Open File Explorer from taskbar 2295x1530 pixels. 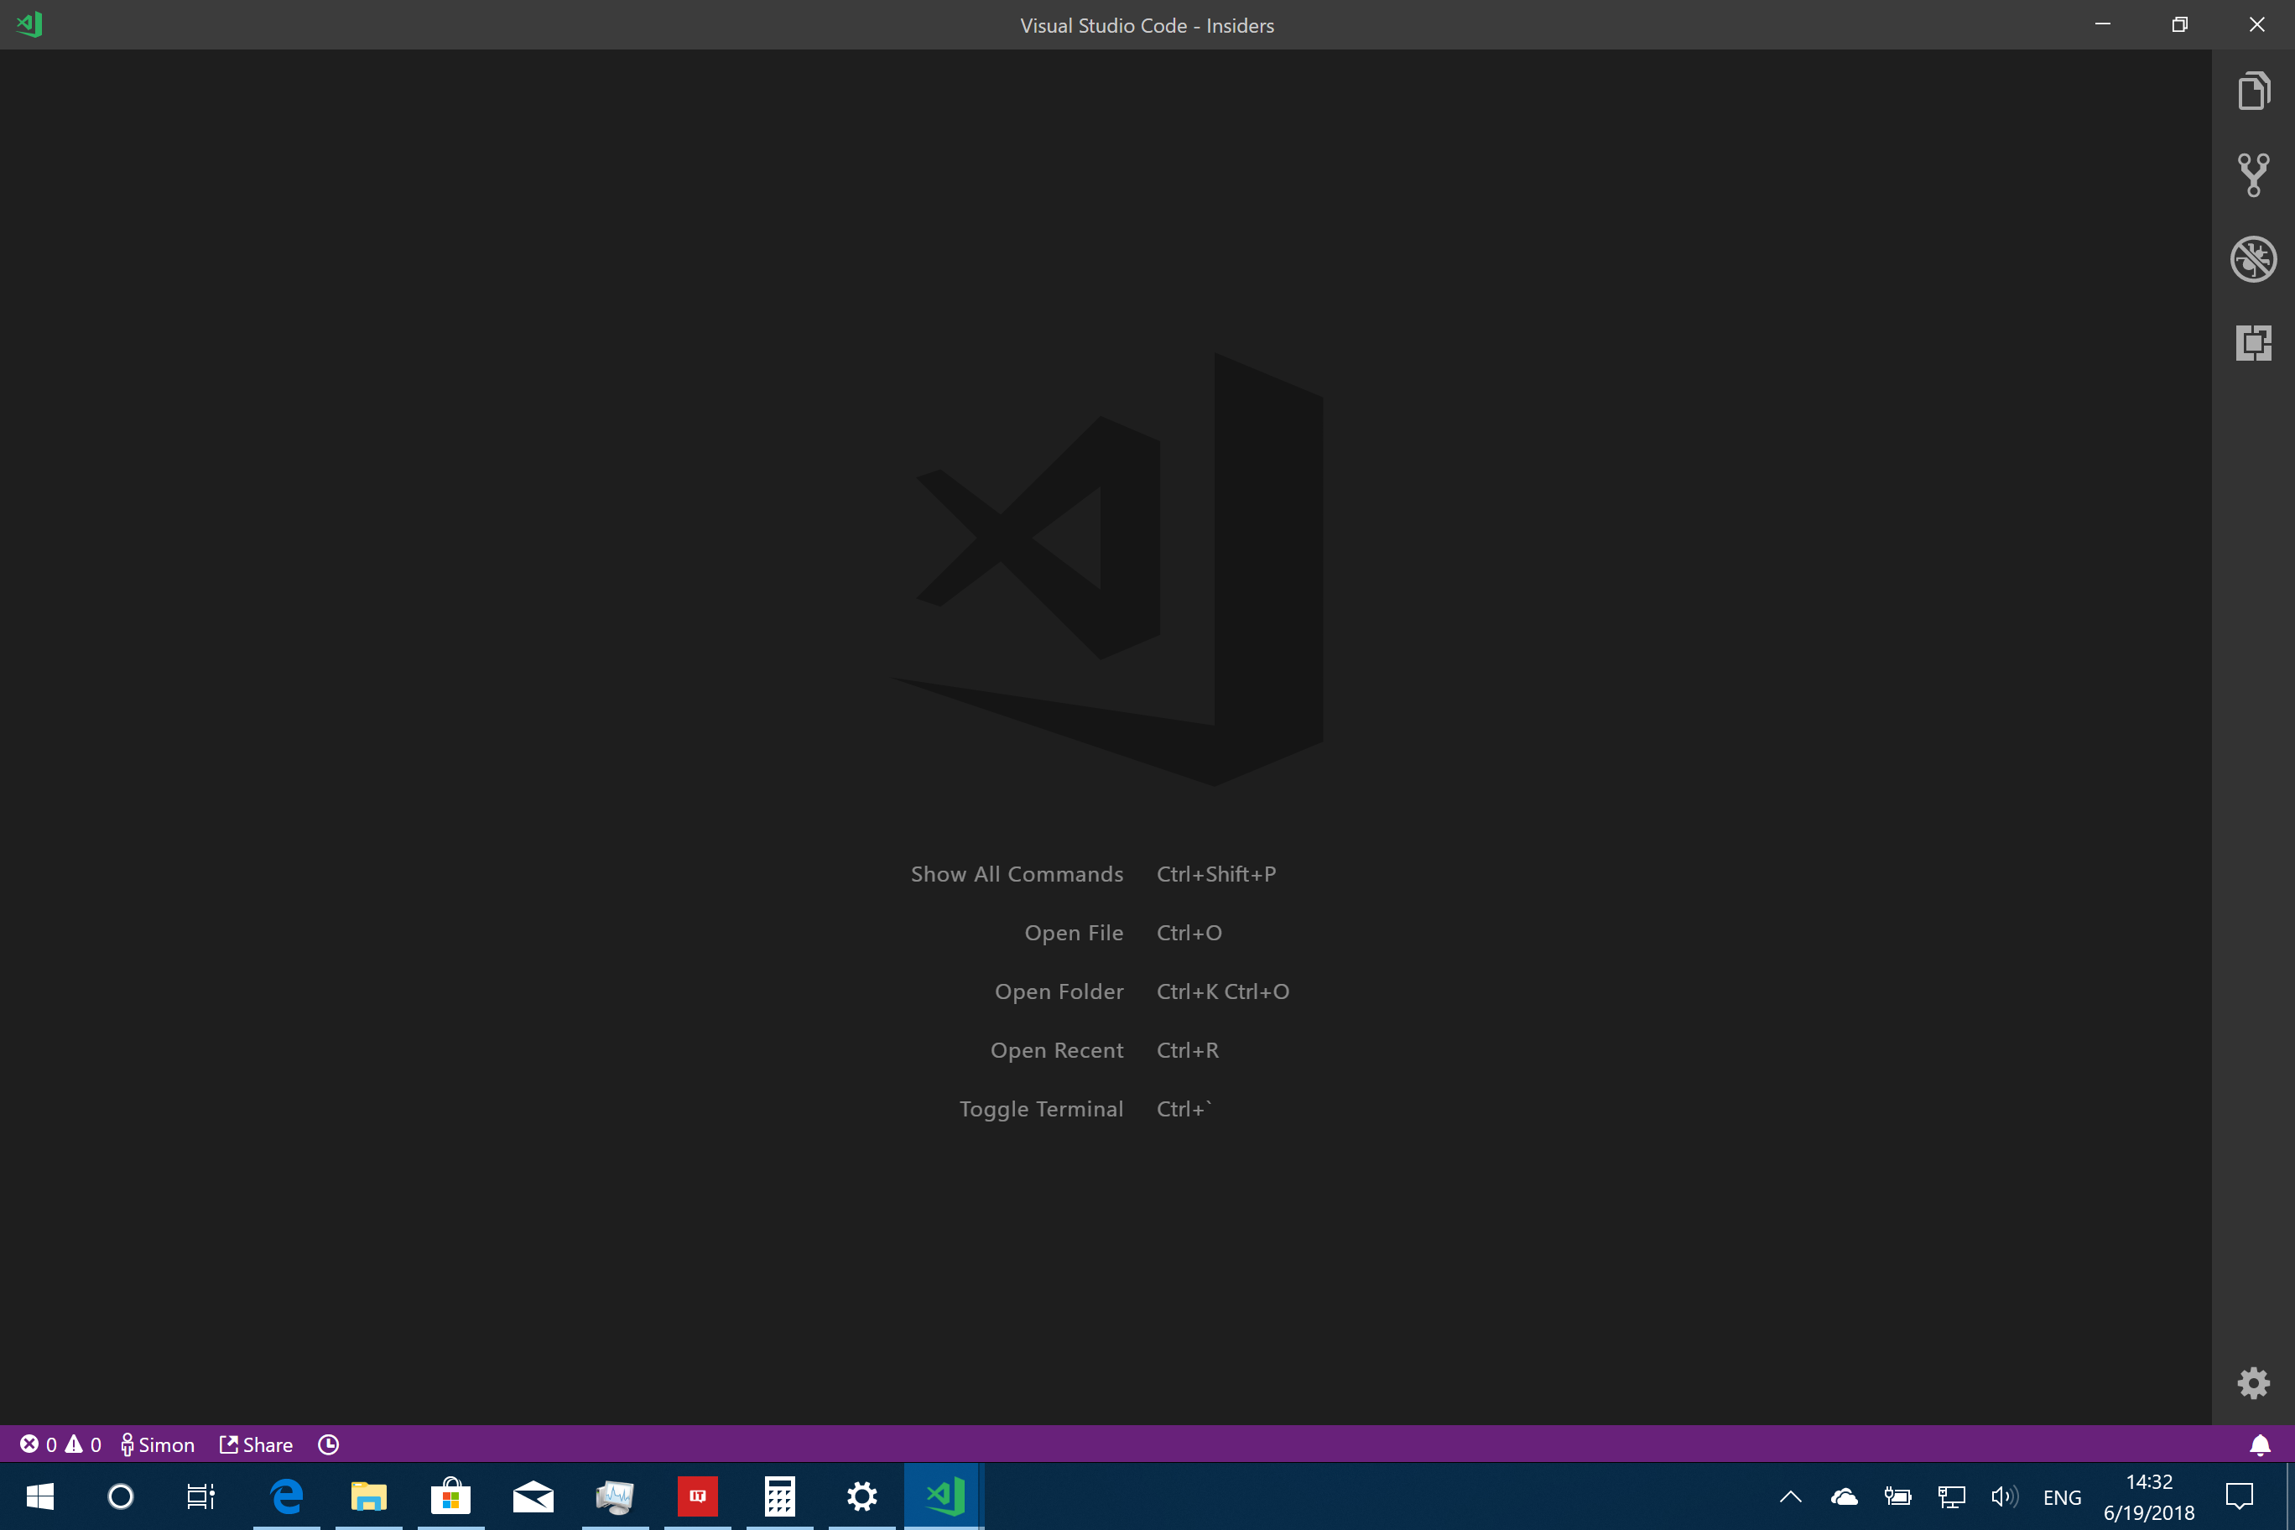coord(369,1496)
